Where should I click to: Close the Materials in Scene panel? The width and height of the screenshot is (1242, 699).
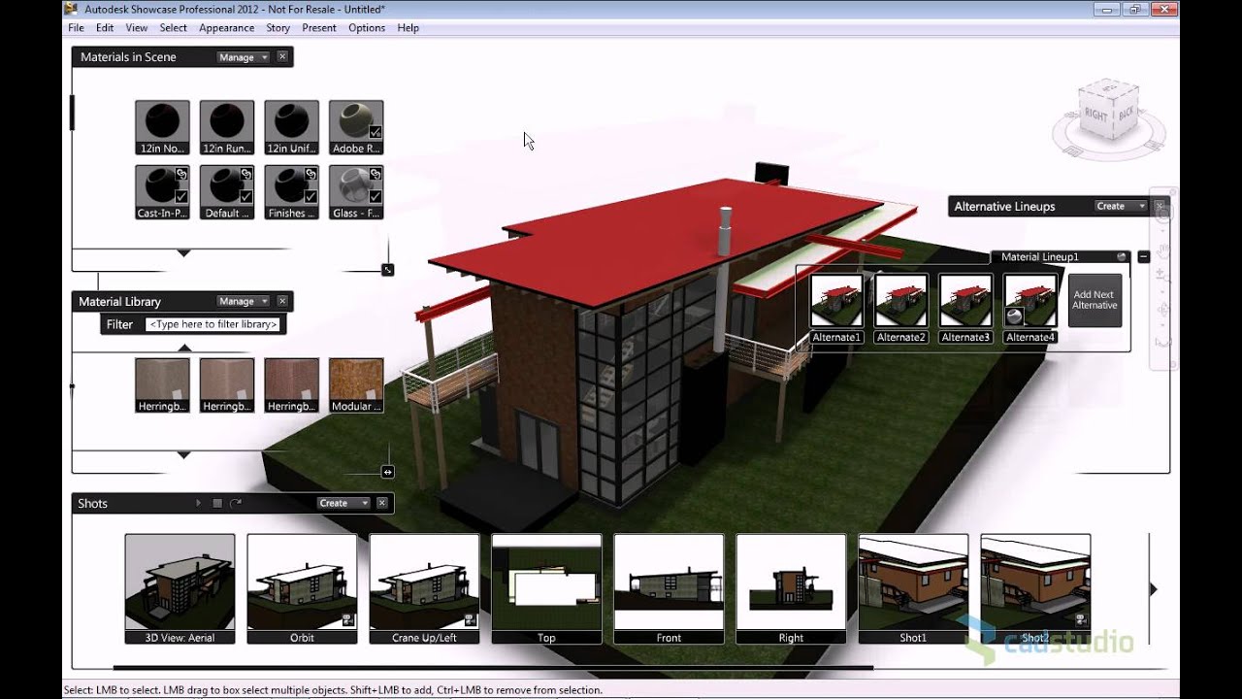(x=282, y=57)
